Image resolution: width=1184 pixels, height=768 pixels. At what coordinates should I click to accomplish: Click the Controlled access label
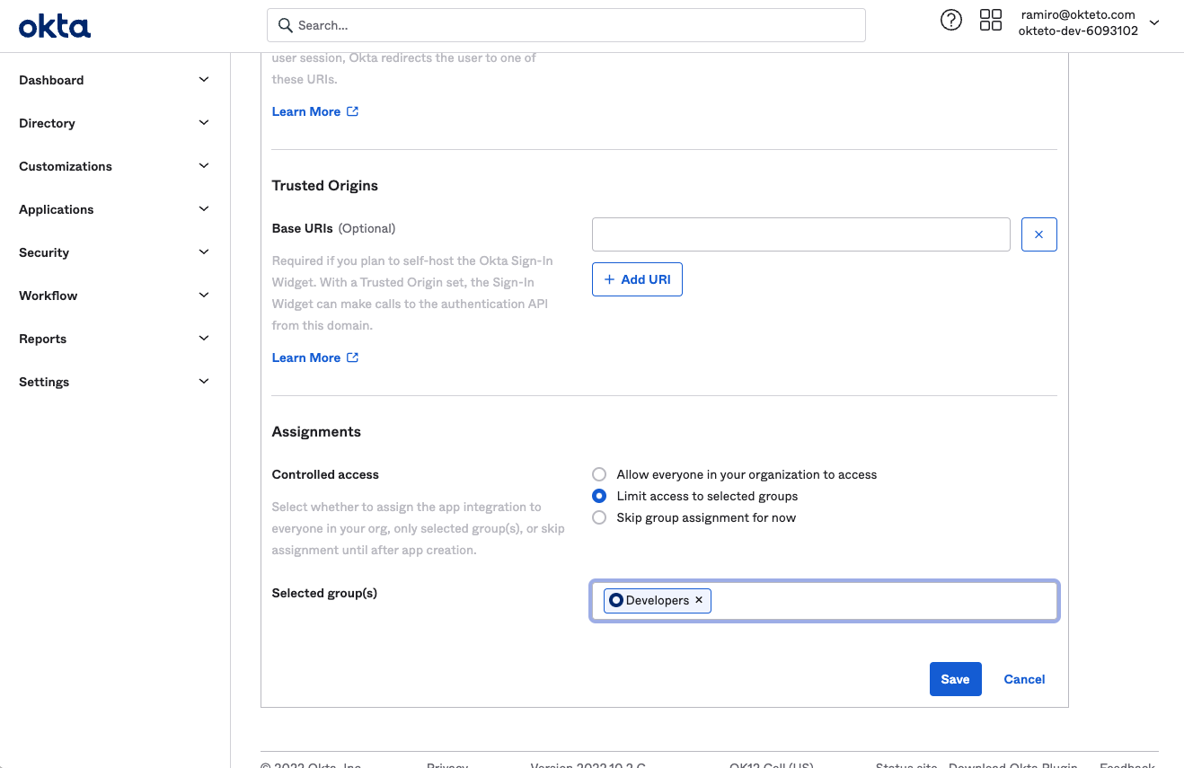click(325, 474)
